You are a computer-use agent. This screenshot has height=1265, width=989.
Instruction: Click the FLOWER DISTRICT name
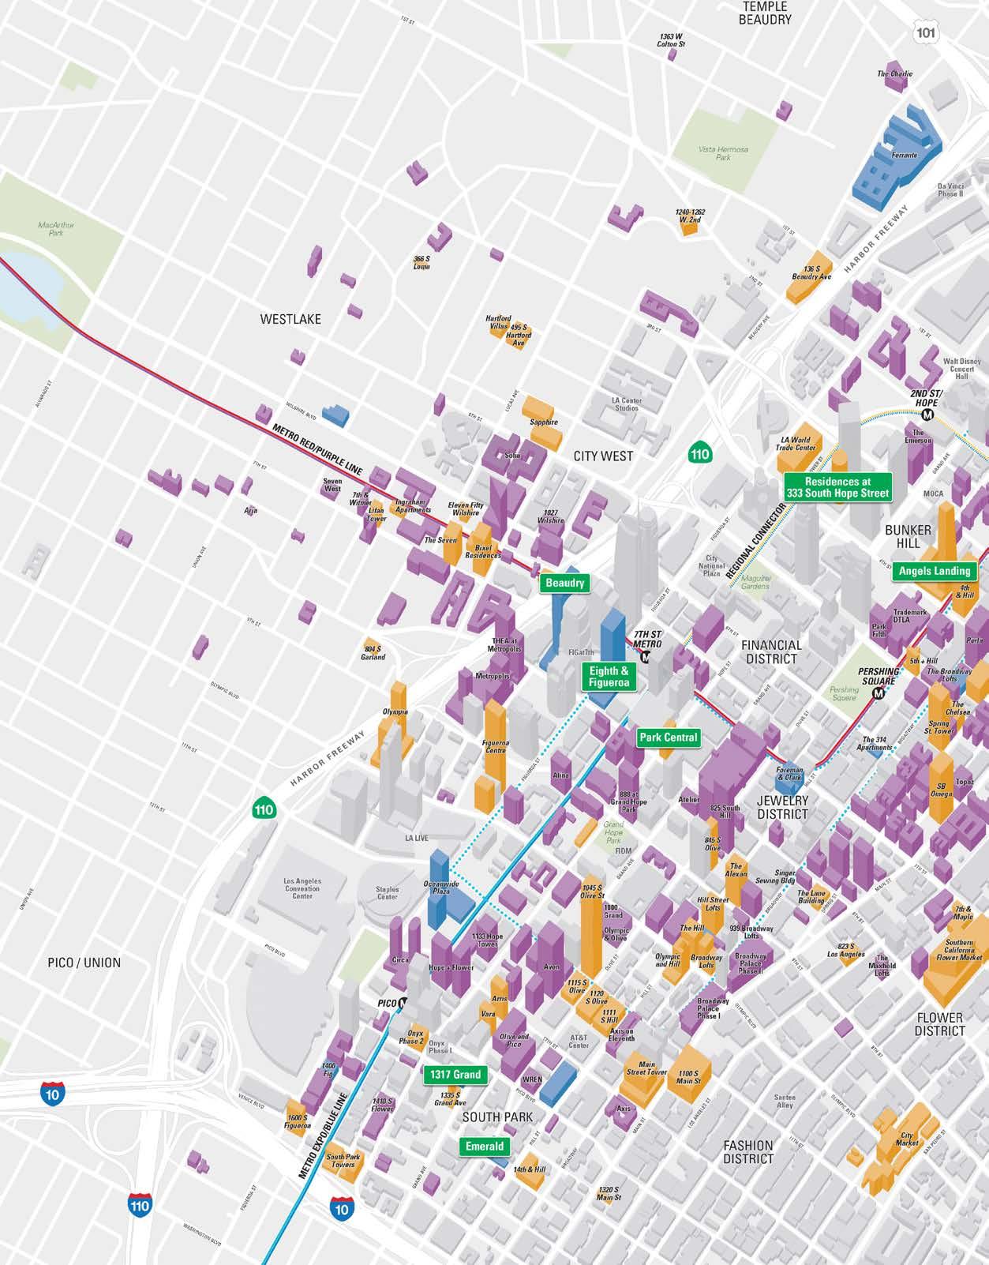pos(940,1024)
